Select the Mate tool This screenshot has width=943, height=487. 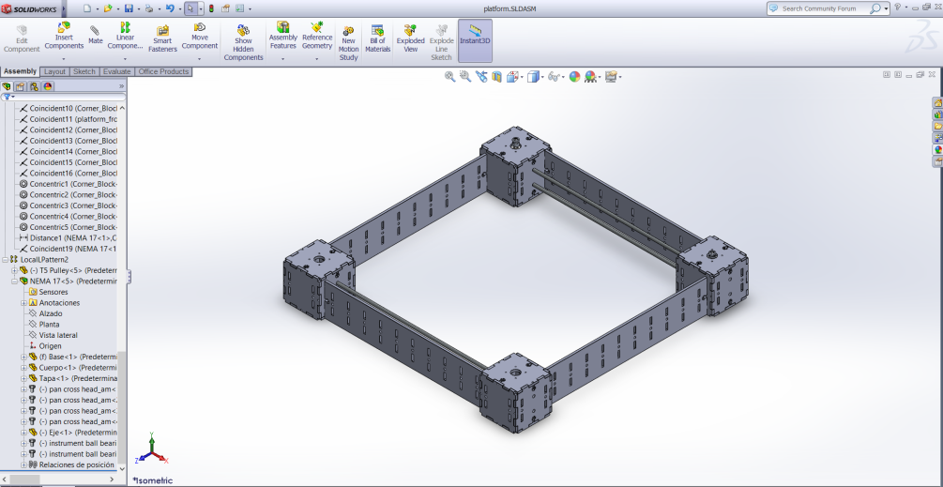pyautogui.click(x=96, y=36)
